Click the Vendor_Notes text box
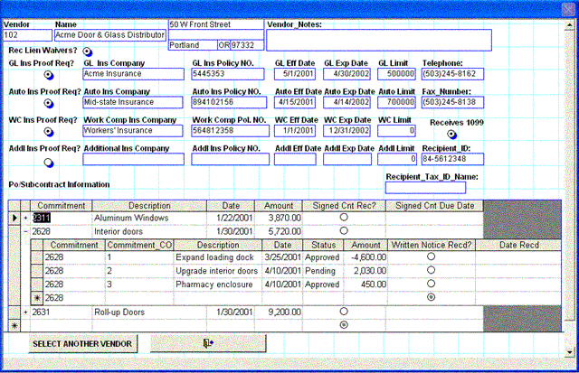The image size is (579, 373). (378, 40)
